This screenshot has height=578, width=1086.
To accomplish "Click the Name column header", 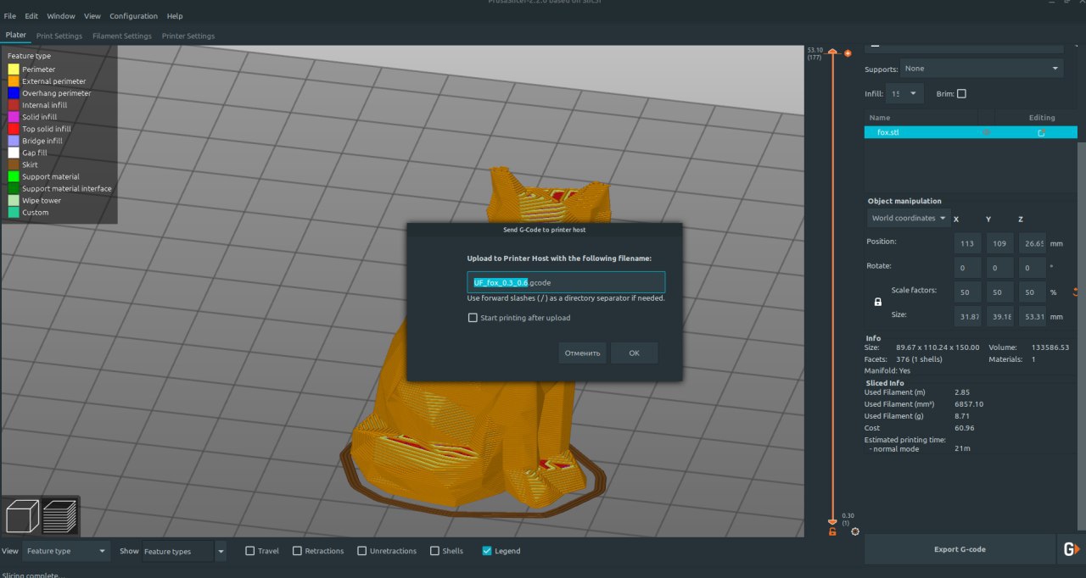I will [x=880, y=118].
